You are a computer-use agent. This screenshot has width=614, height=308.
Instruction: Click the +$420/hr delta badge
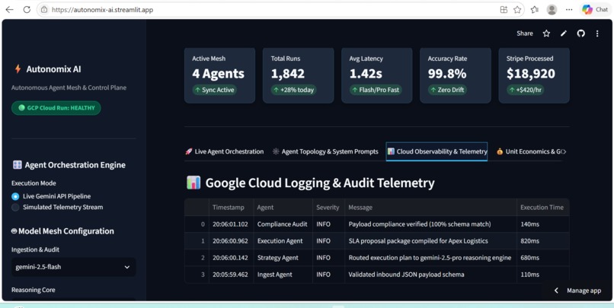pyautogui.click(x=525, y=90)
